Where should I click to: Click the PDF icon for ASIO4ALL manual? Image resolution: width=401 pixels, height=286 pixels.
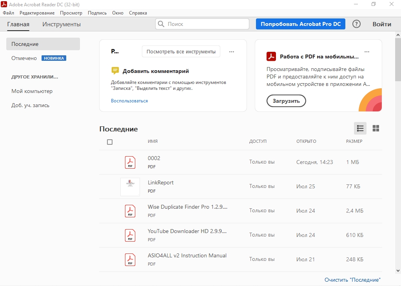[130, 259]
